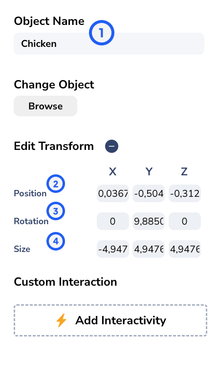Viewport: 219px width, 377px height.
Task: Select the Rotation Z value field
Action: [x=185, y=221]
